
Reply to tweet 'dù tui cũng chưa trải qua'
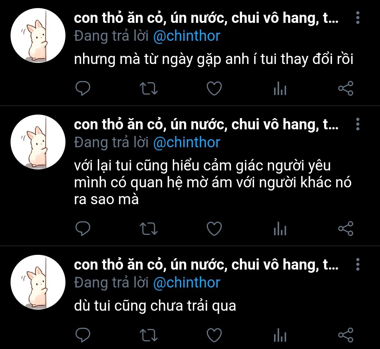[x=83, y=335]
